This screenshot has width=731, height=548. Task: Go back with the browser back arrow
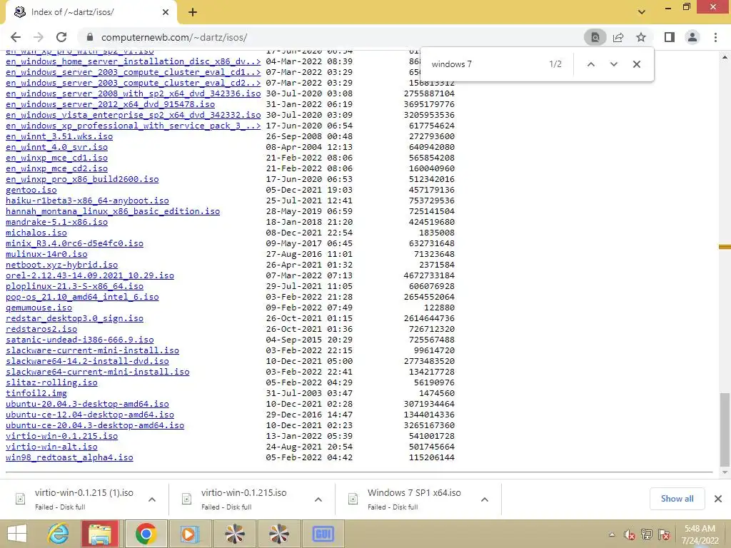tap(16, 37)
